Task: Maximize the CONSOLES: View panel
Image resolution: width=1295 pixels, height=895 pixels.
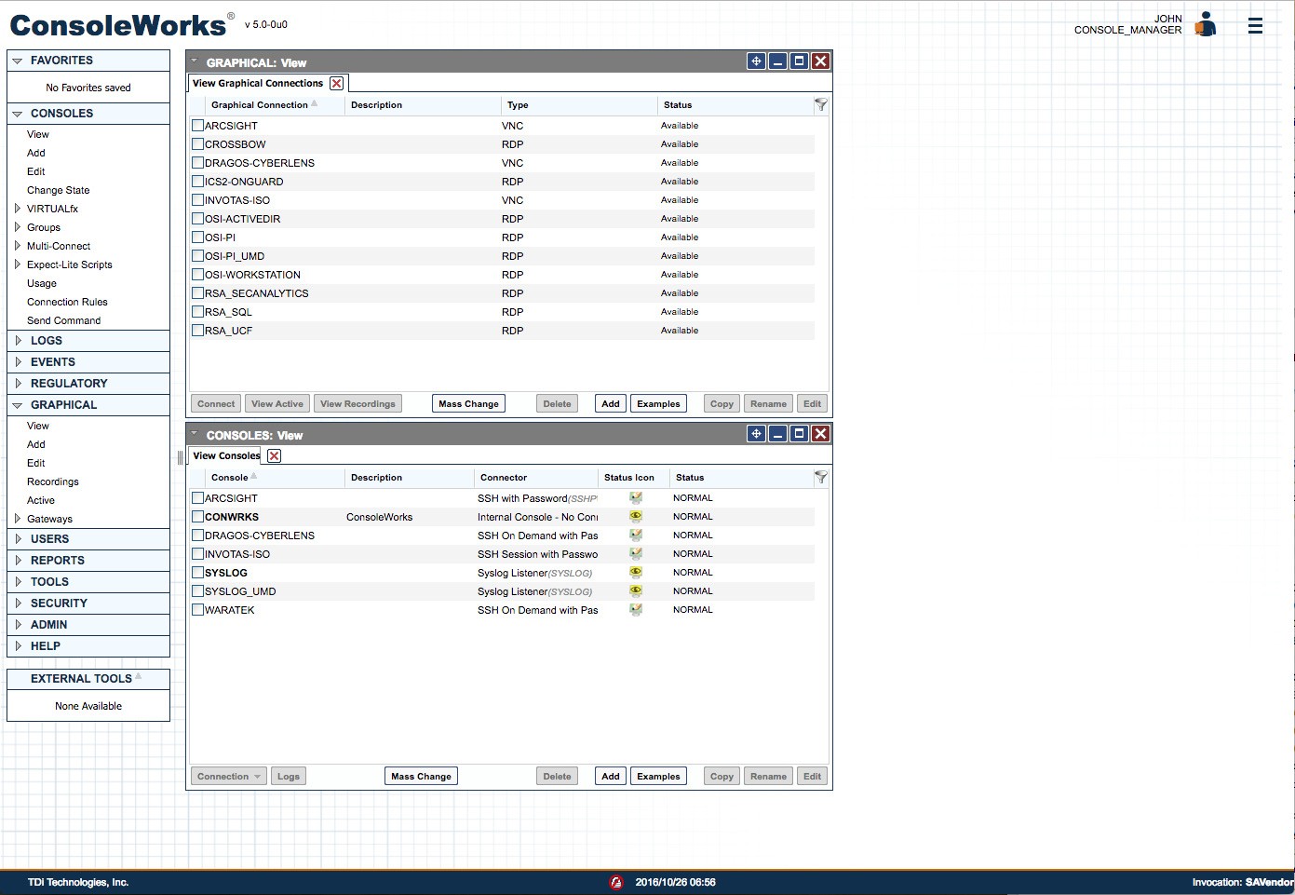Action: 799,434
